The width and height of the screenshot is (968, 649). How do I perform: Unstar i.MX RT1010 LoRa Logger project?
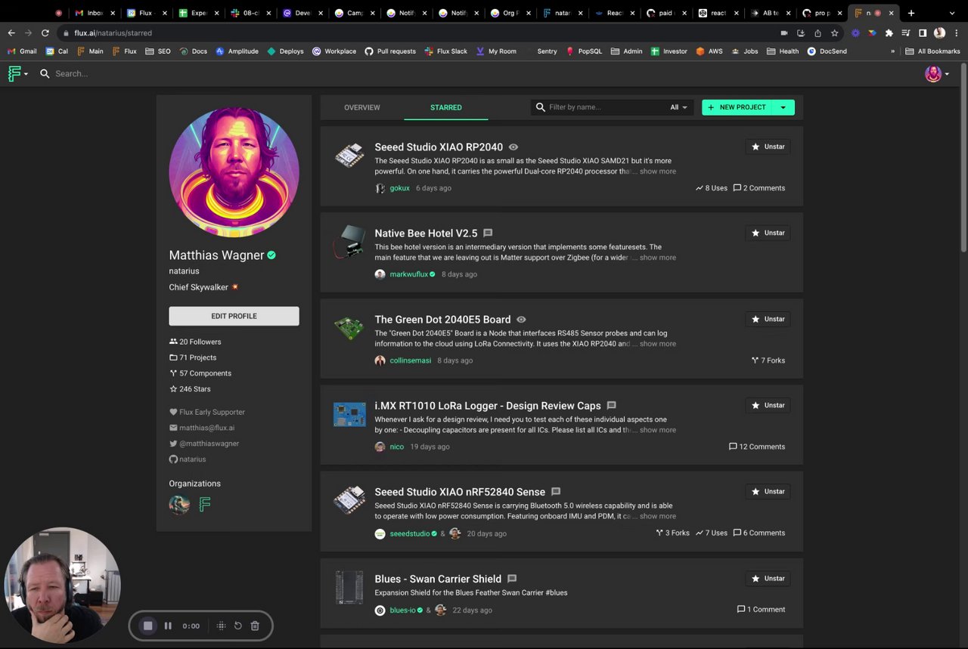click(768, 405)
